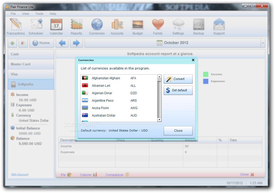The image size is (275, 193).
Task: Open the Currencies globe icon
Action: 97,27
